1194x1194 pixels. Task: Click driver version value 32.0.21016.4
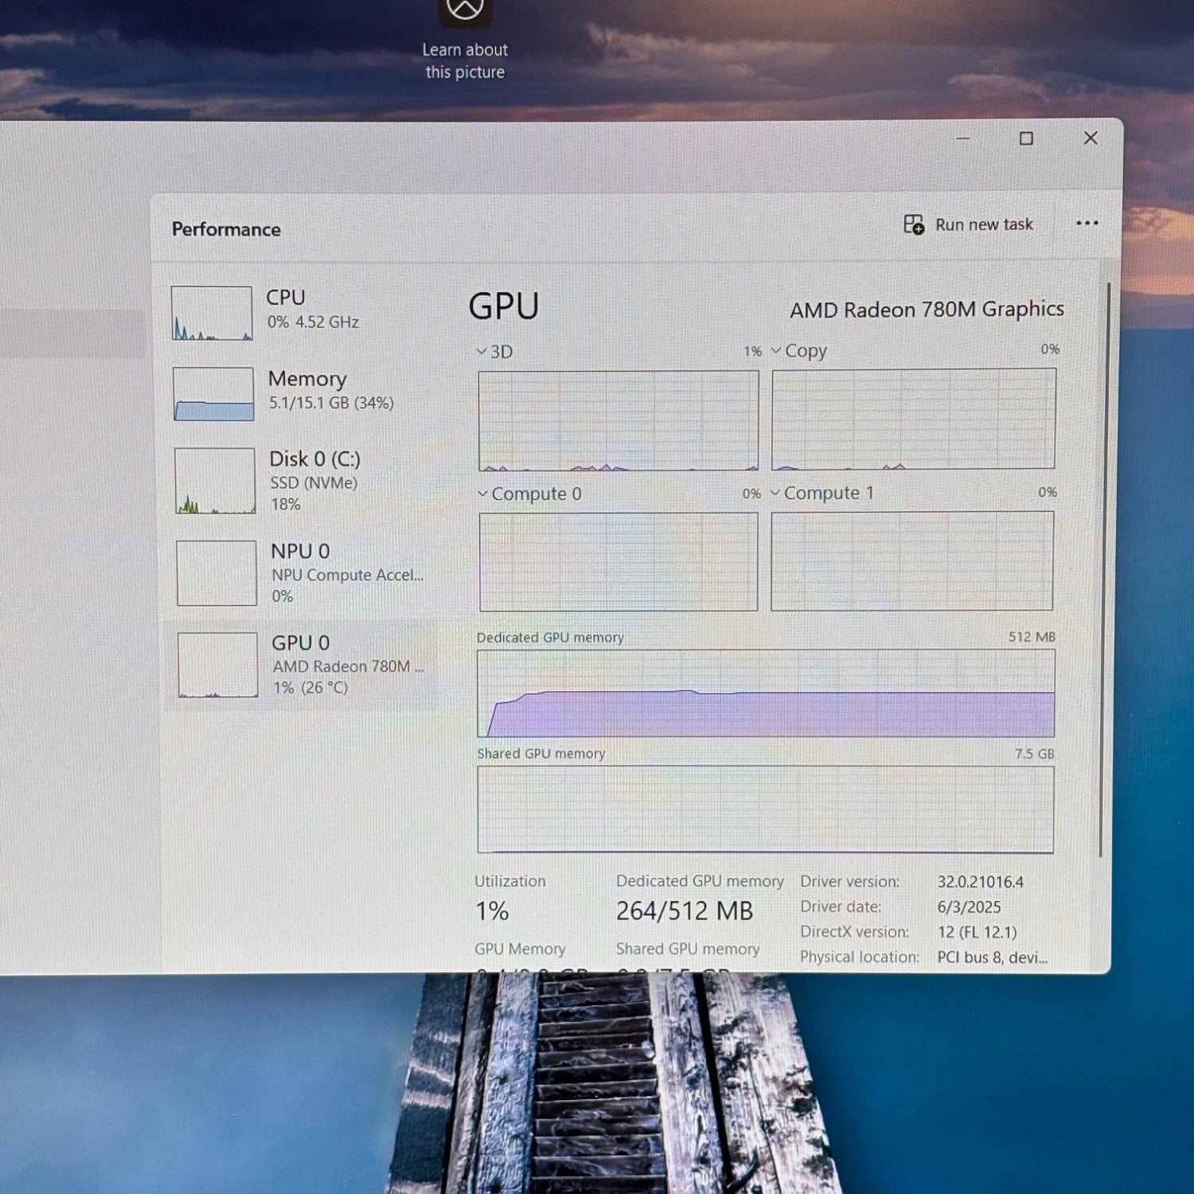pyautogui.click(x=981, y=882)
